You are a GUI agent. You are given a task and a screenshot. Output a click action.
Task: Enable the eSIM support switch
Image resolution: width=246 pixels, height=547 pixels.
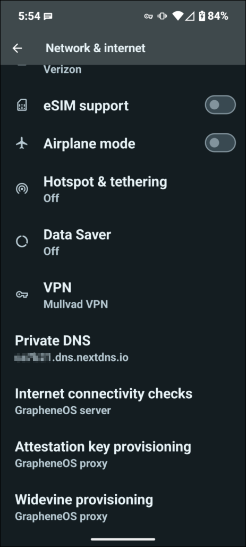(x=220, y=104)
